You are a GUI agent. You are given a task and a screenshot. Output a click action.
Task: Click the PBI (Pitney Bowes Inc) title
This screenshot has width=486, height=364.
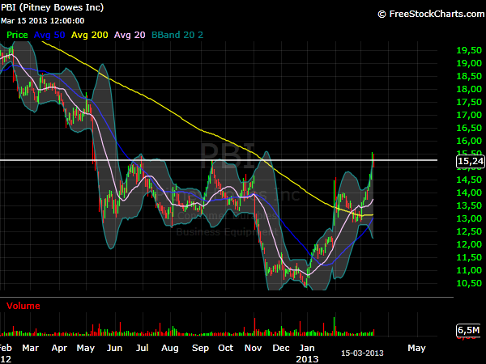pyautogui.click(x=52, y=7)
